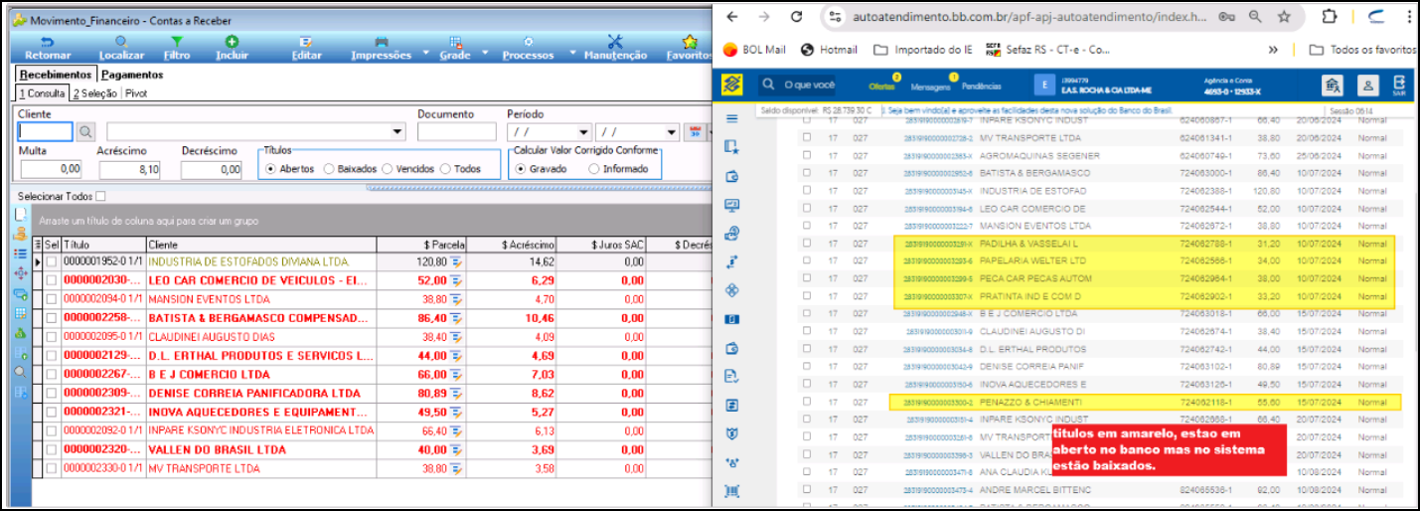Click the Incluir plus icon

(x=232, y=42)
